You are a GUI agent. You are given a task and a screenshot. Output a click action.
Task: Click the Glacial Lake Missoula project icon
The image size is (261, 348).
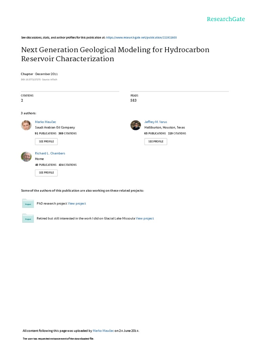pyautogui.click(x=28, y=218)
